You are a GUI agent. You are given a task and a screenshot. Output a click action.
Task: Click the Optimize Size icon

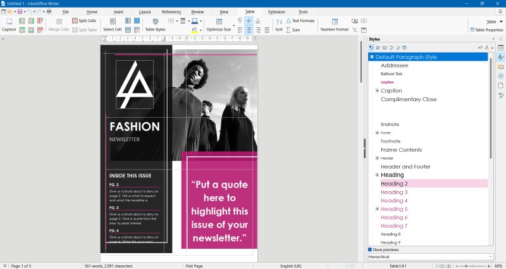218,22
